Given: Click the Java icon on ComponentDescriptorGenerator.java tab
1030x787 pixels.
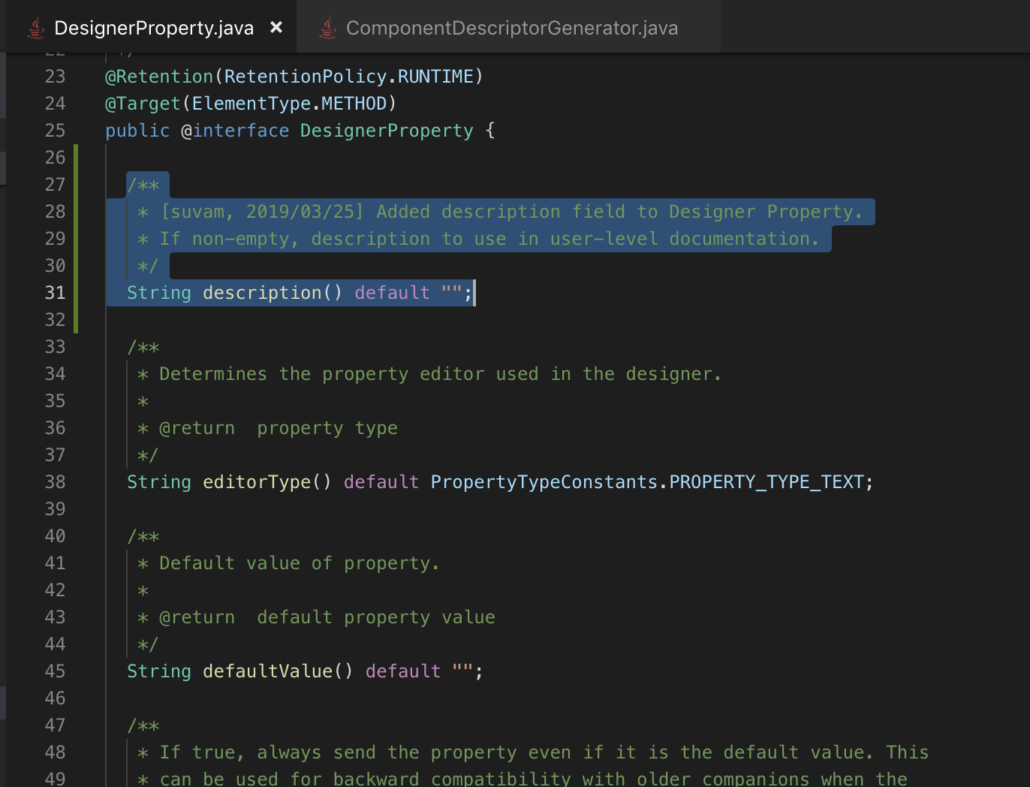Looking at the screenshot, I should pyautogui.click(x=327, y=27).
